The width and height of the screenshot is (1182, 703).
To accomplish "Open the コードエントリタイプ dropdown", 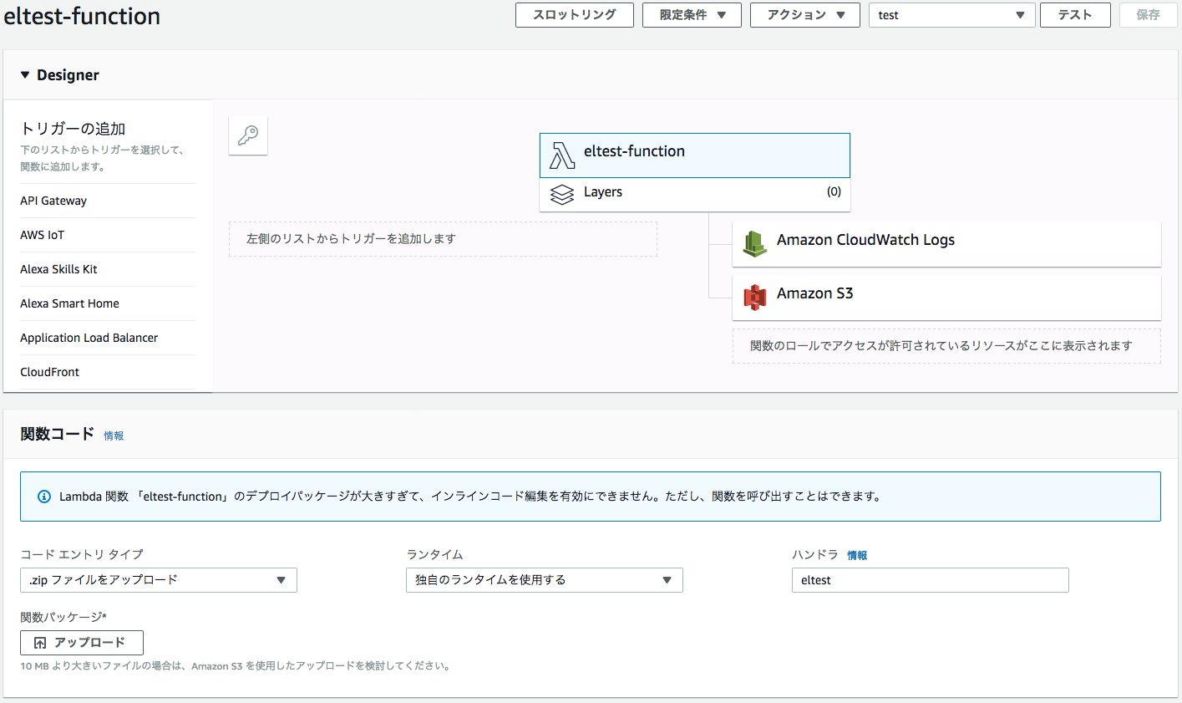I will (158, 579).
